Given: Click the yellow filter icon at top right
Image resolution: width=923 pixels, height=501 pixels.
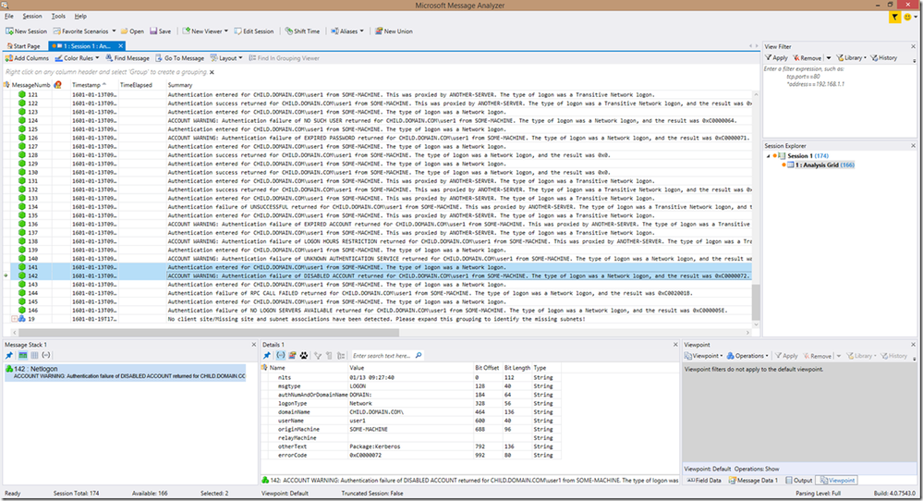Looking at the screenshot, I should [894, 17].
